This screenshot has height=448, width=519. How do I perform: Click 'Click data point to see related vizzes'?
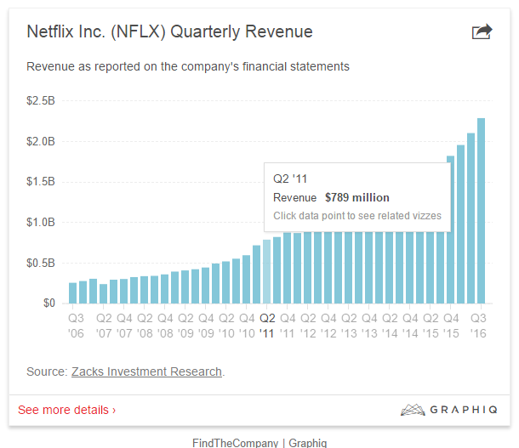pyautogui.click(x=357, y=216)
